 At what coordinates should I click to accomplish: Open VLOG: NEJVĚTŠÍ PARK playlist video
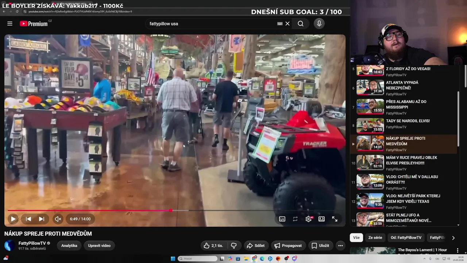[403, 201]
